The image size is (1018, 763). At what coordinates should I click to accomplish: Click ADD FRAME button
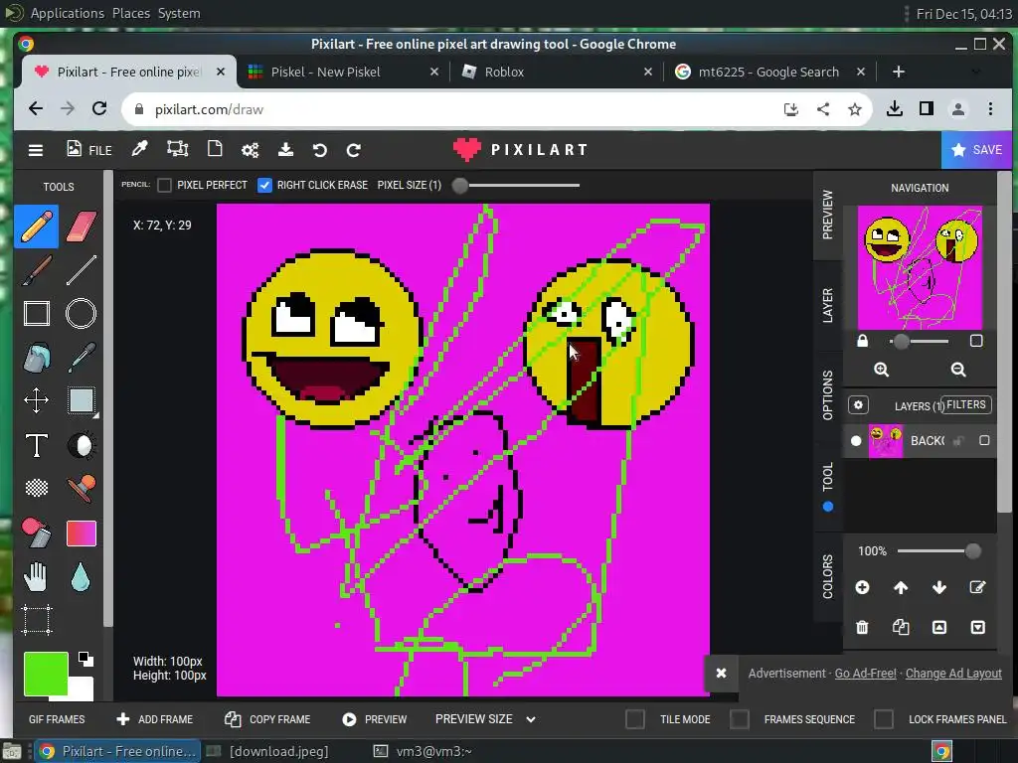click(154, 719)
